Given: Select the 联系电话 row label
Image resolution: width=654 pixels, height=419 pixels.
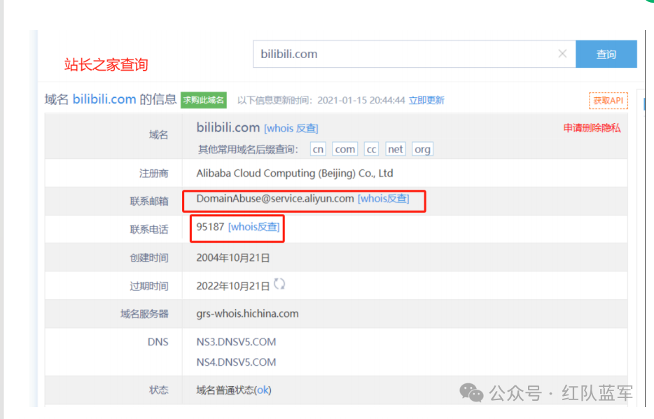Looking at the screenshot, I should click(x=149, y=229).
